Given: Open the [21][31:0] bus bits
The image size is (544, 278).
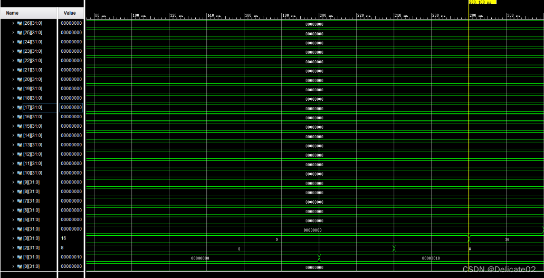Looking at the screenshot, I should 13,70.
